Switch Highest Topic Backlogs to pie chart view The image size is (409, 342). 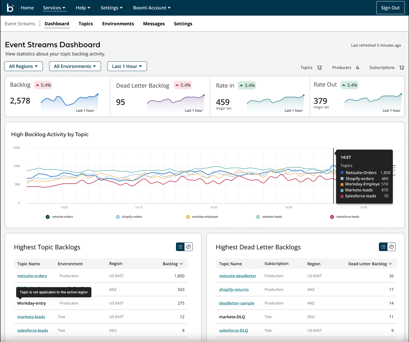coord(188,247)
